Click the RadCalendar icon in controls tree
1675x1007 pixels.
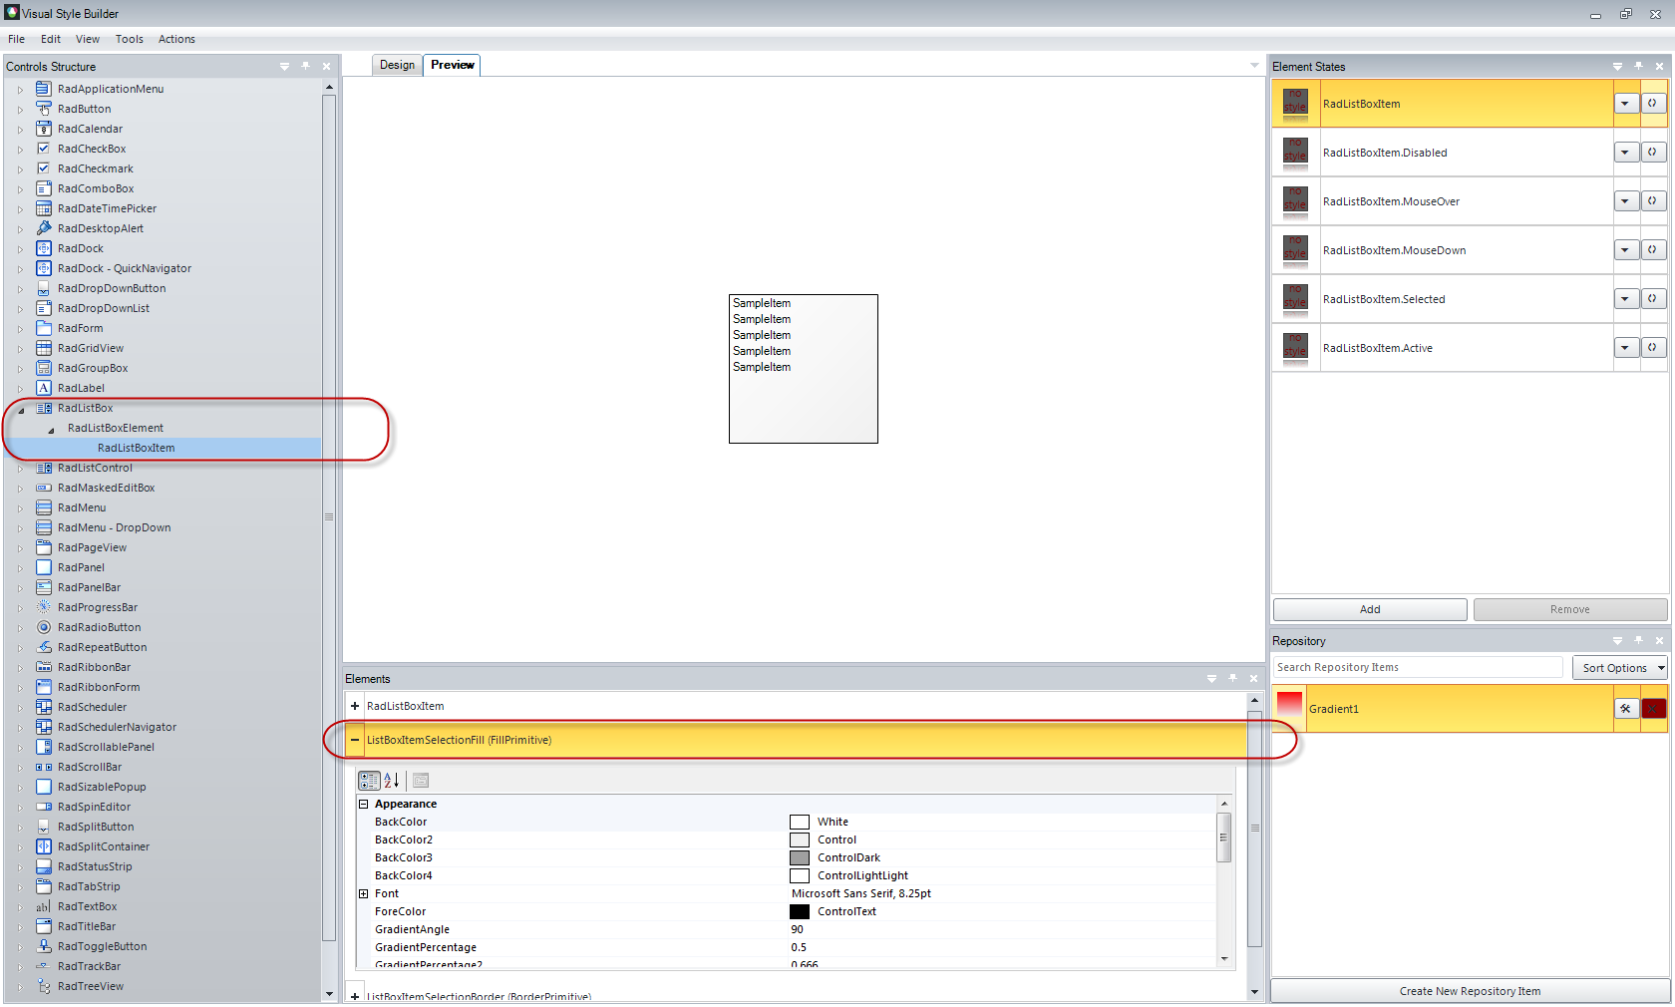[44, 129]
